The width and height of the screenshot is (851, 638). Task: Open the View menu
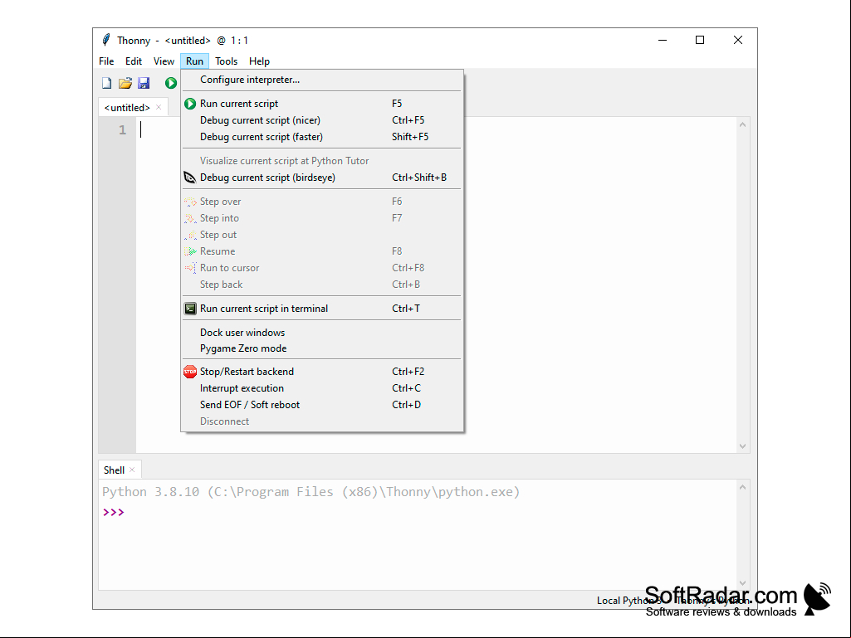click(x=164, y=61)
